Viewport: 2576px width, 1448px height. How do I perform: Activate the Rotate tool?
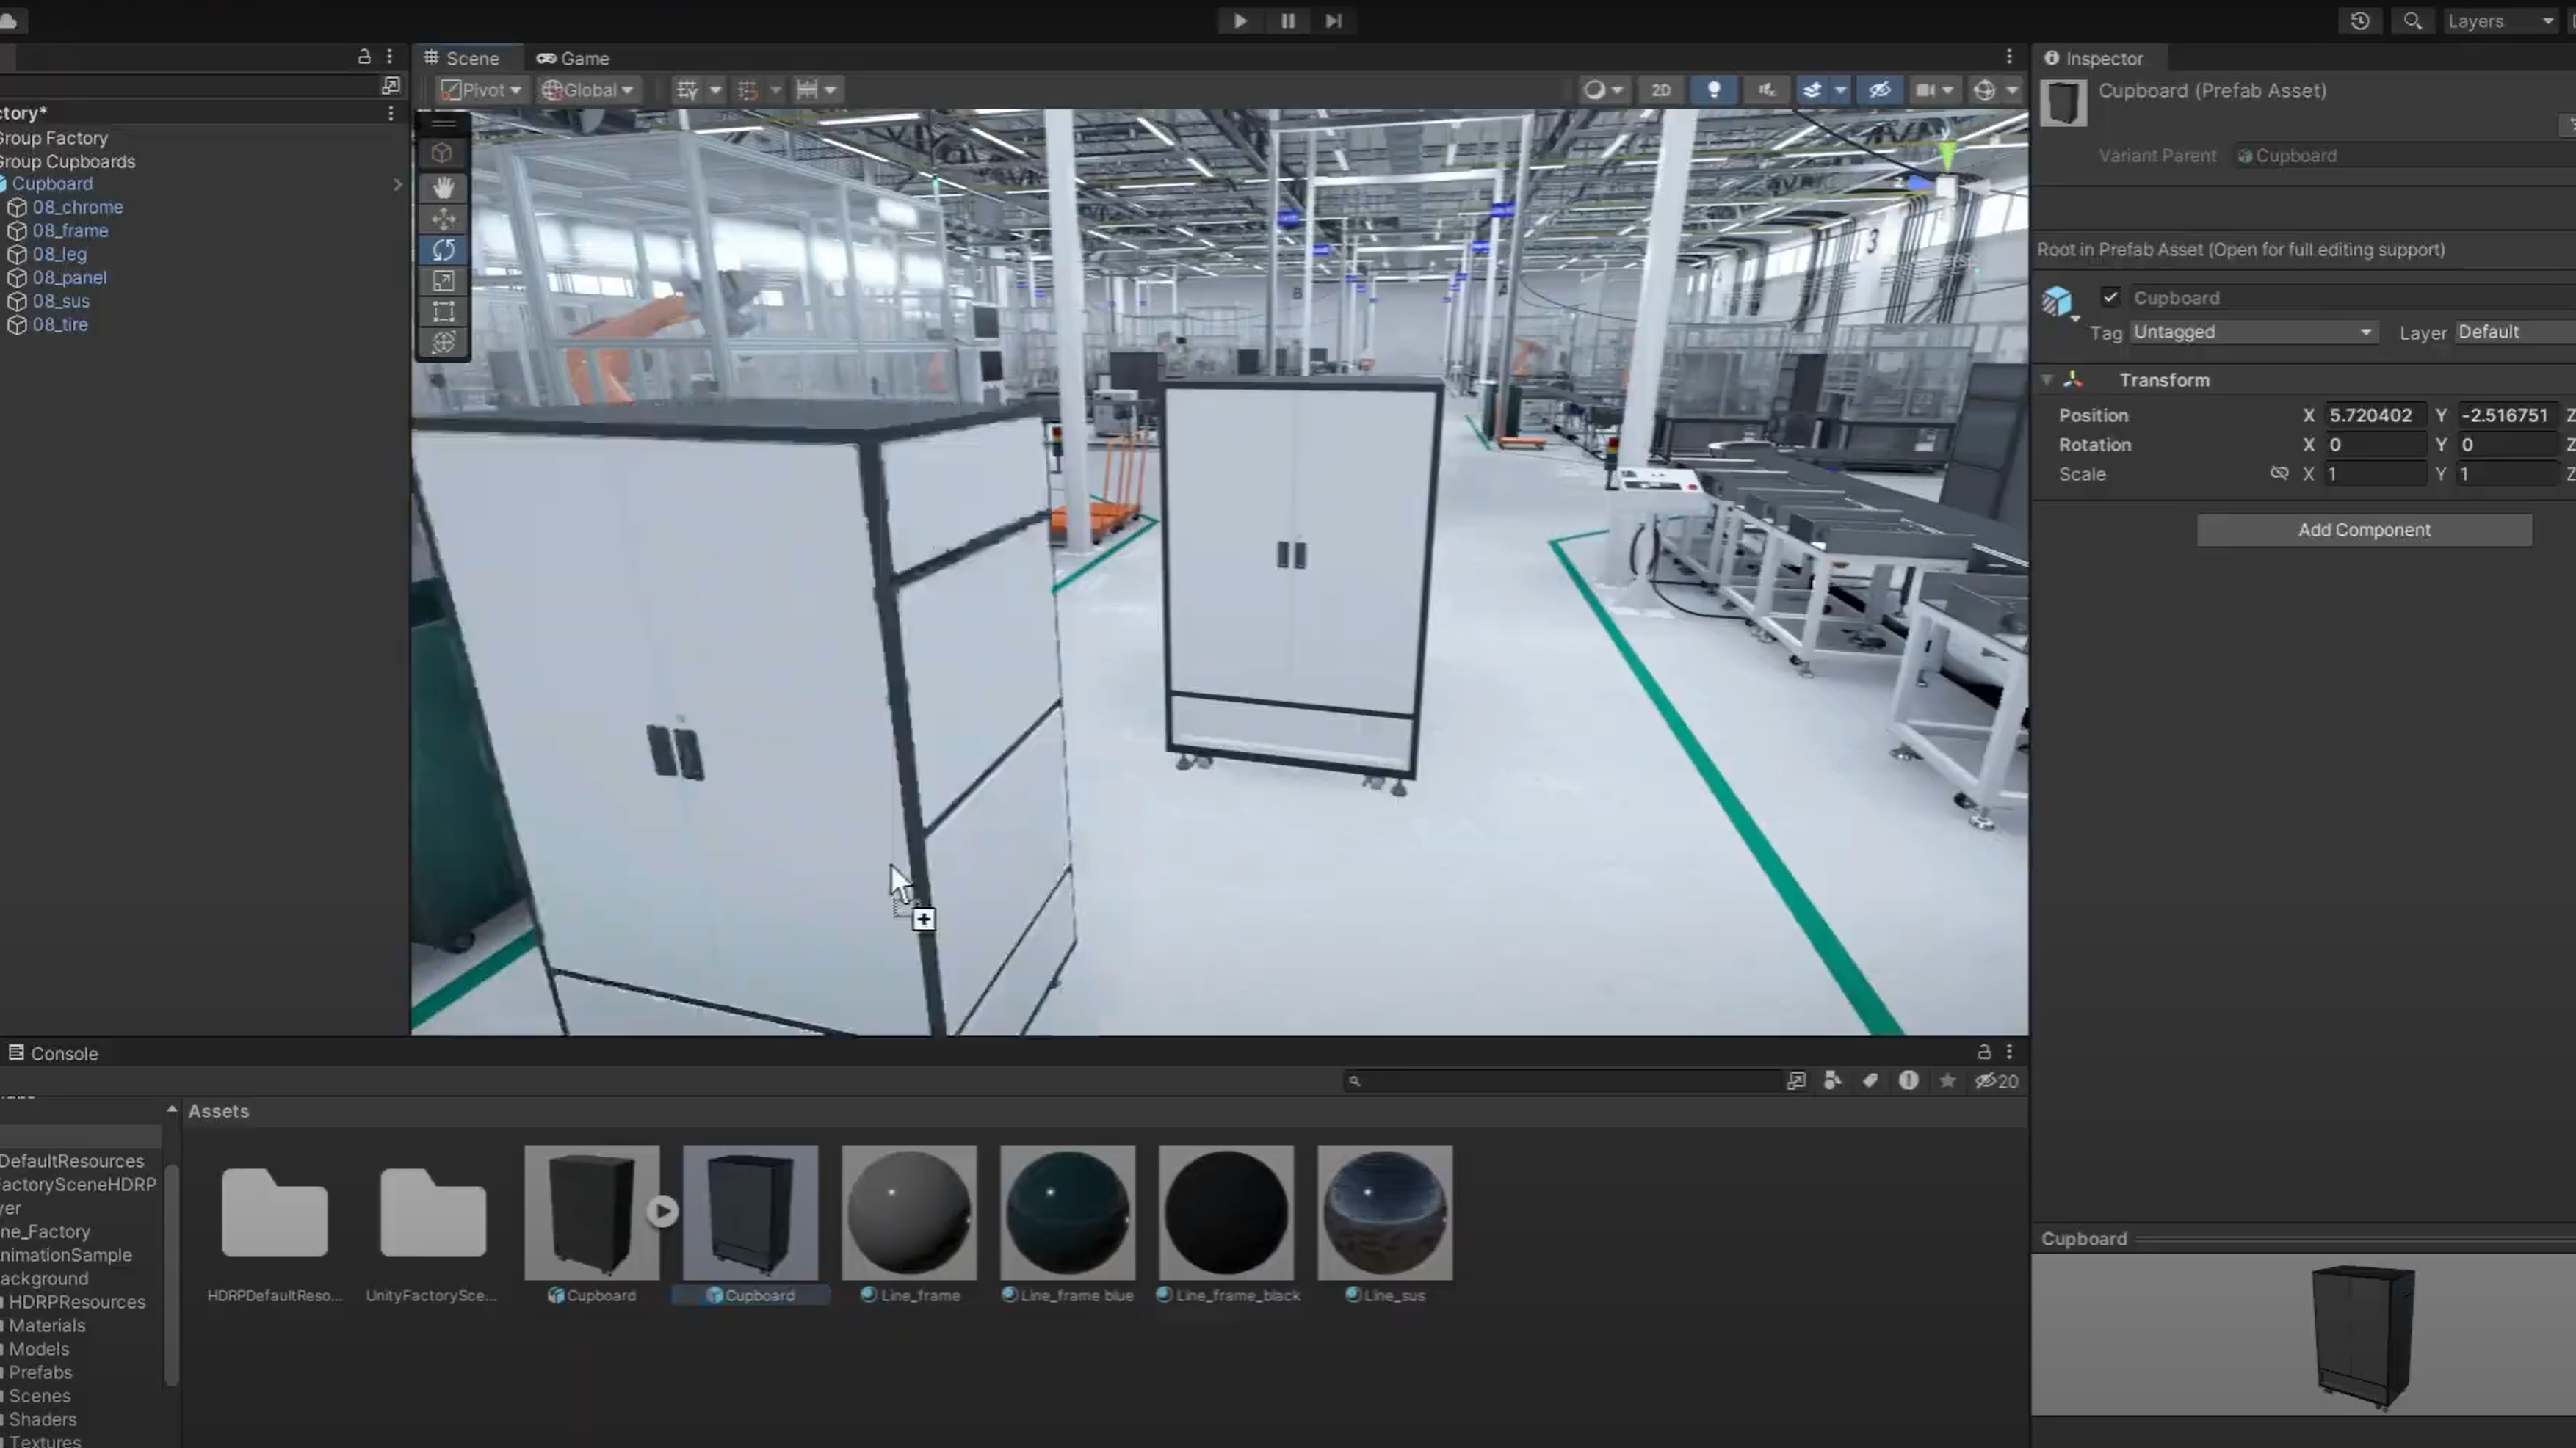[443, 250]
